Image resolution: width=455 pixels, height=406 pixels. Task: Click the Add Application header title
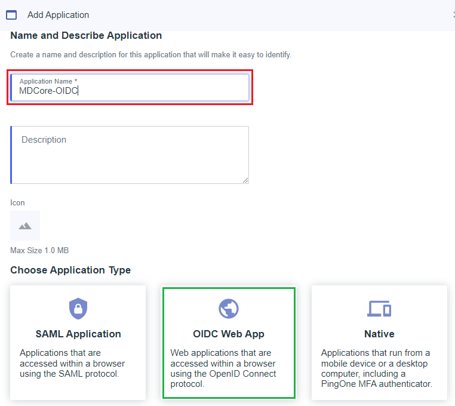click(x=59, y=15)
